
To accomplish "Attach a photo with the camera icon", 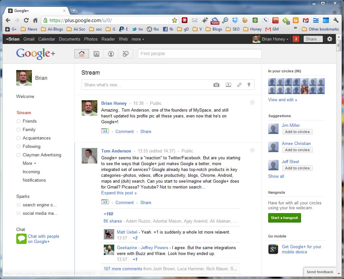I will [216, 85].
